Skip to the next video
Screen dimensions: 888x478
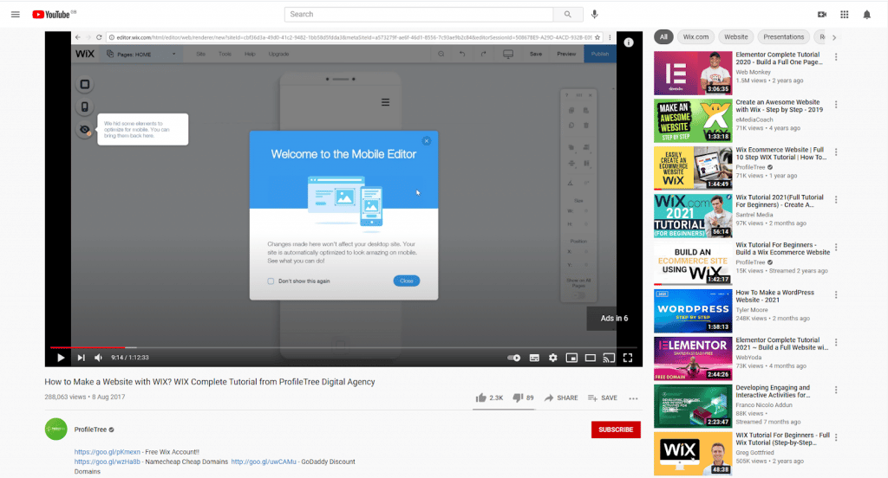click(x=81, y=358)
